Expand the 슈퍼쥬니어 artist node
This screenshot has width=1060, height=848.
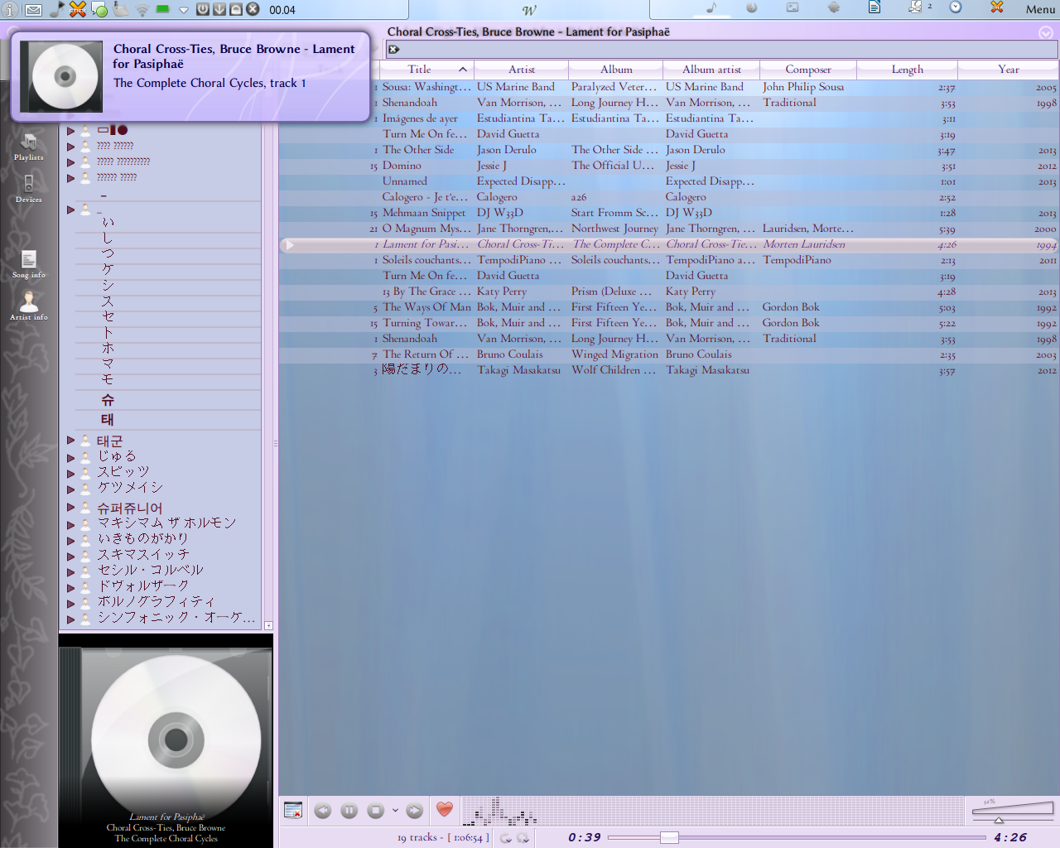point(71,508)
